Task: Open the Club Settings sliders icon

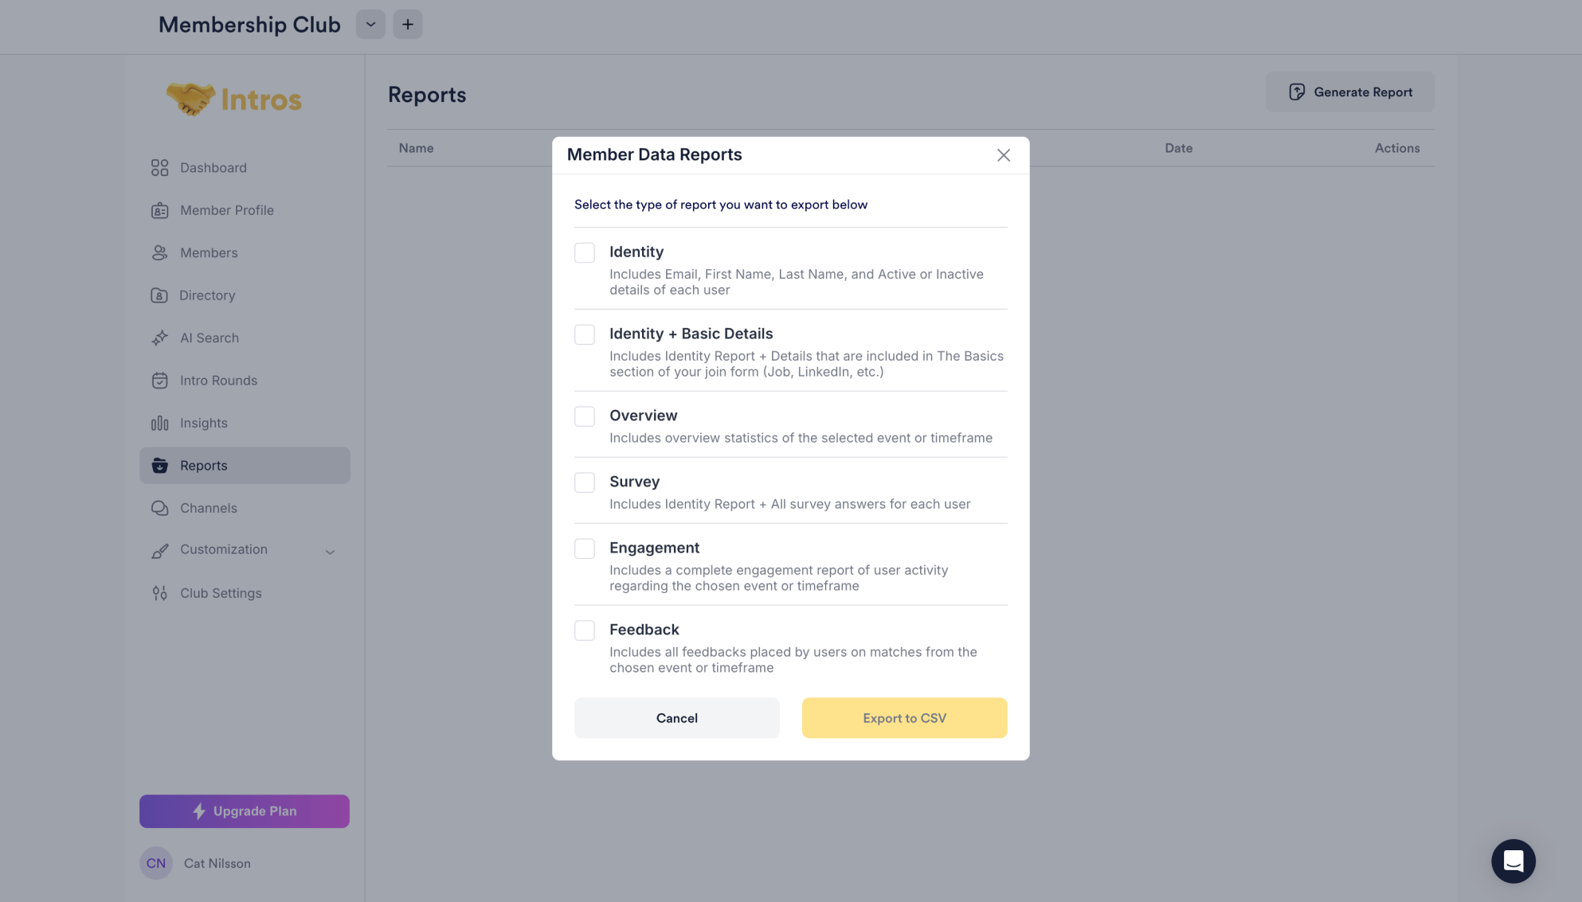Action: coord(160,593)
